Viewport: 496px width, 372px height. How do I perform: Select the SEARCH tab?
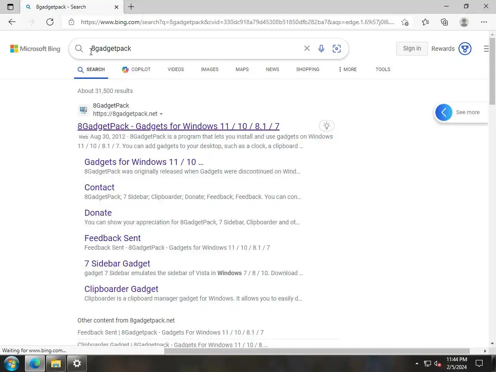(91, 69)
